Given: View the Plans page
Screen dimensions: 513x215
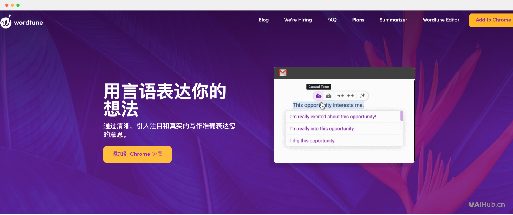Looking at the screenshot, I should click(x=358, y=20).
